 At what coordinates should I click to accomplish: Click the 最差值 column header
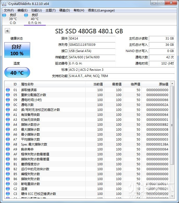pyautogui.click(x=113, y=84)
